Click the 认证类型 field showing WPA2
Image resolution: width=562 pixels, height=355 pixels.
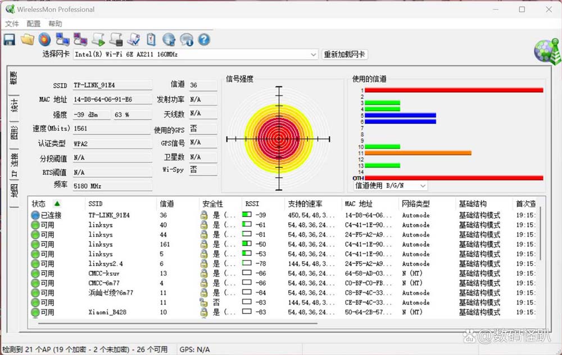[x=112, y=144]
